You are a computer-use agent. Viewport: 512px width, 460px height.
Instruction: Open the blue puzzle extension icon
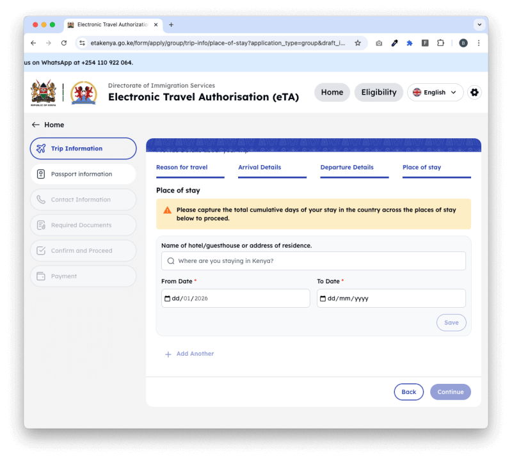410,43
